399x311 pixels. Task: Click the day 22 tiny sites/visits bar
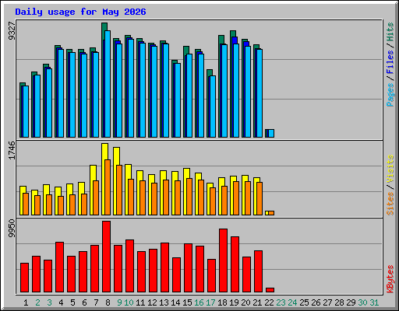point(270,213)
